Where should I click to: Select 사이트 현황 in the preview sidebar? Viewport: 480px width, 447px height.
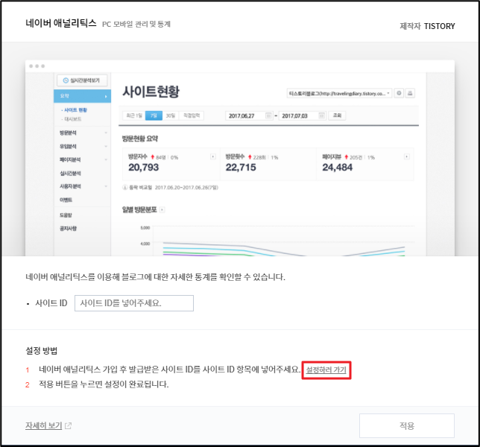(x=75, y=110)
